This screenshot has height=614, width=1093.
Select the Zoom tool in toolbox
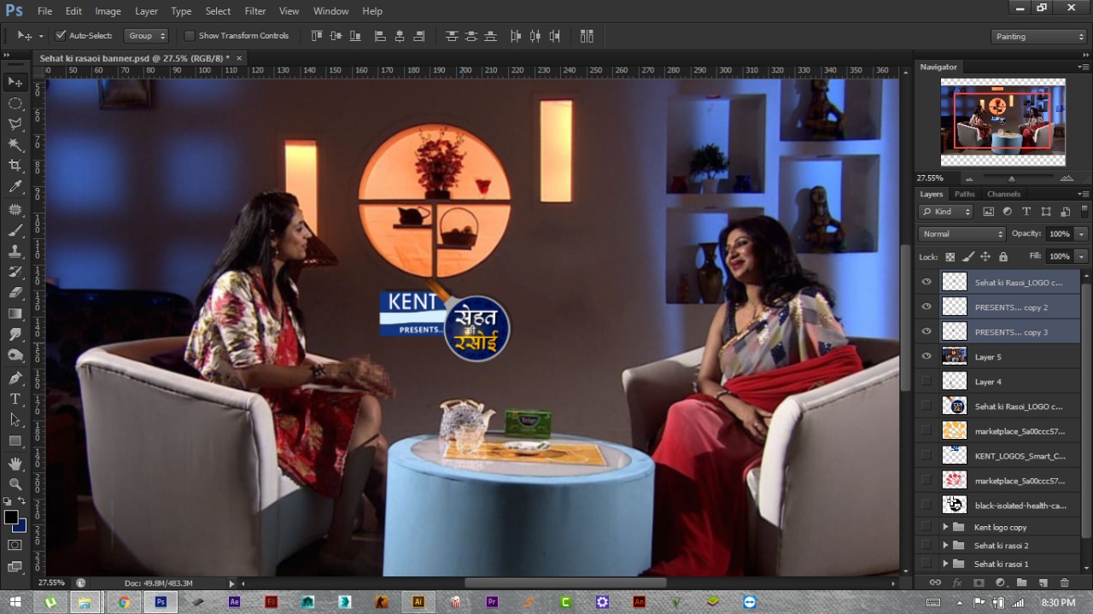15,484
